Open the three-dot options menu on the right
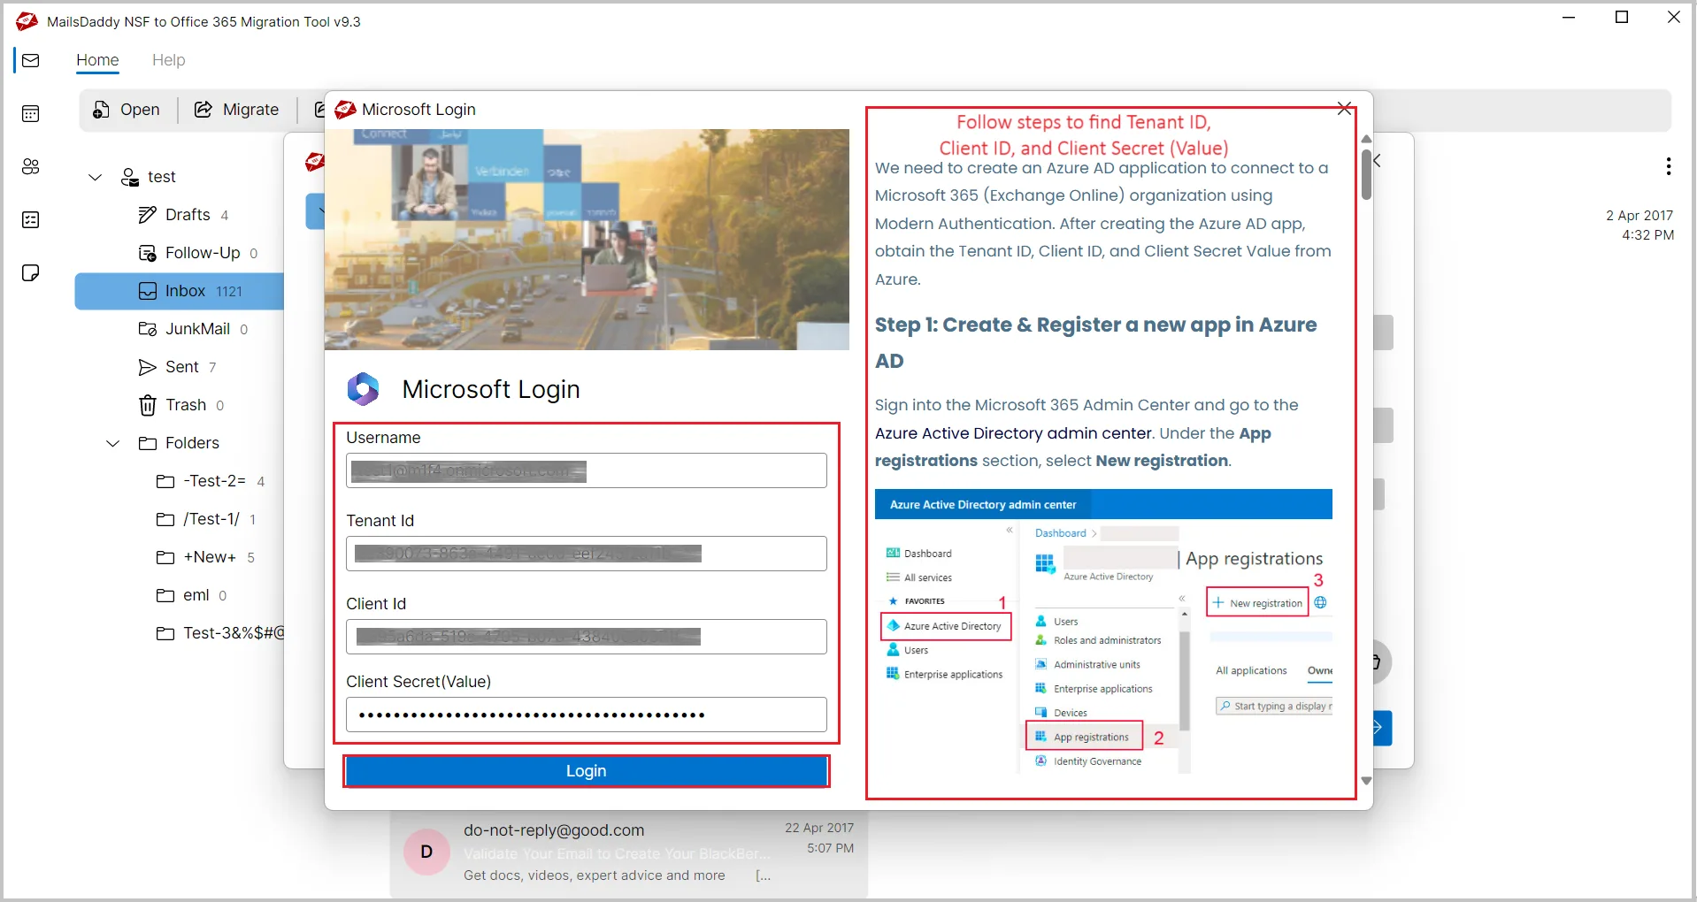The height and width of the screenshot is (902, 1697). [x=1668, y=166]
